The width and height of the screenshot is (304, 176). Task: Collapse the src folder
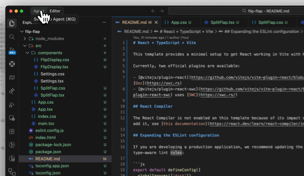click(25, 46)
